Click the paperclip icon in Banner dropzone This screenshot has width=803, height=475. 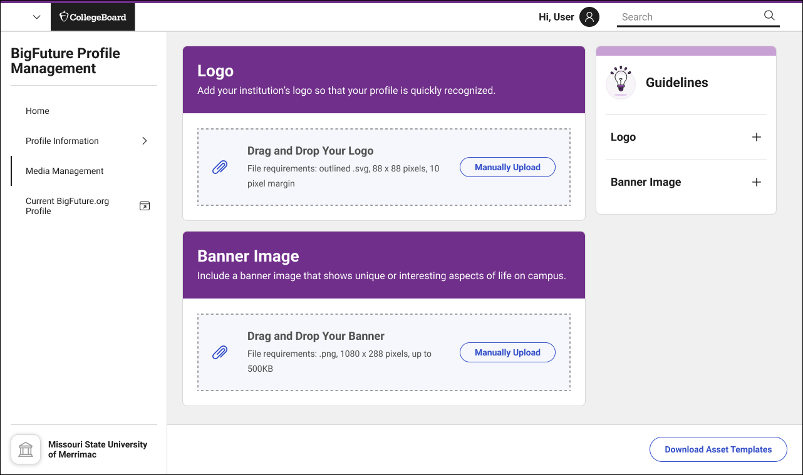pyautogui.click(x=220, y=352)
